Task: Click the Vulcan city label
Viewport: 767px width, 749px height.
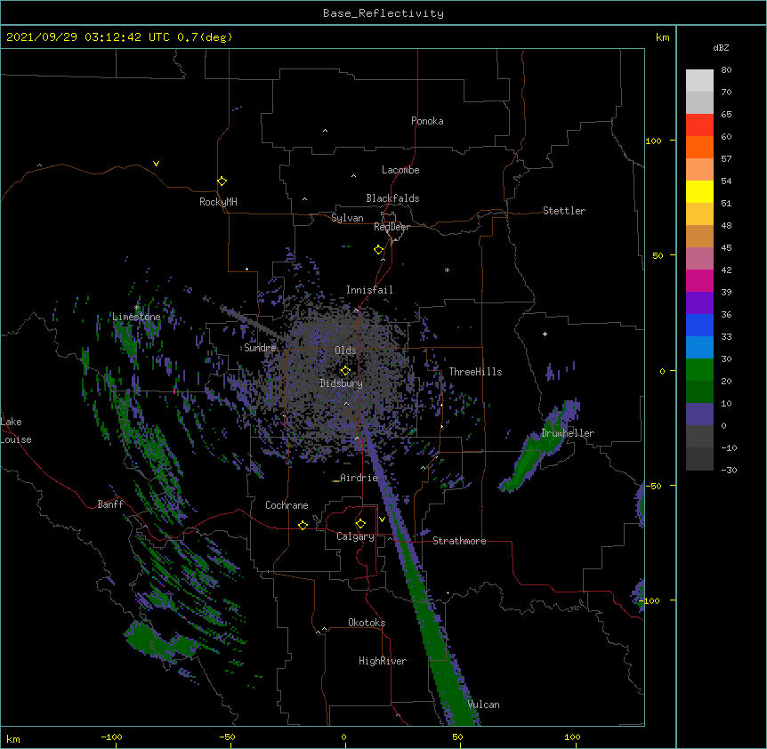Action: pos(483,705)
